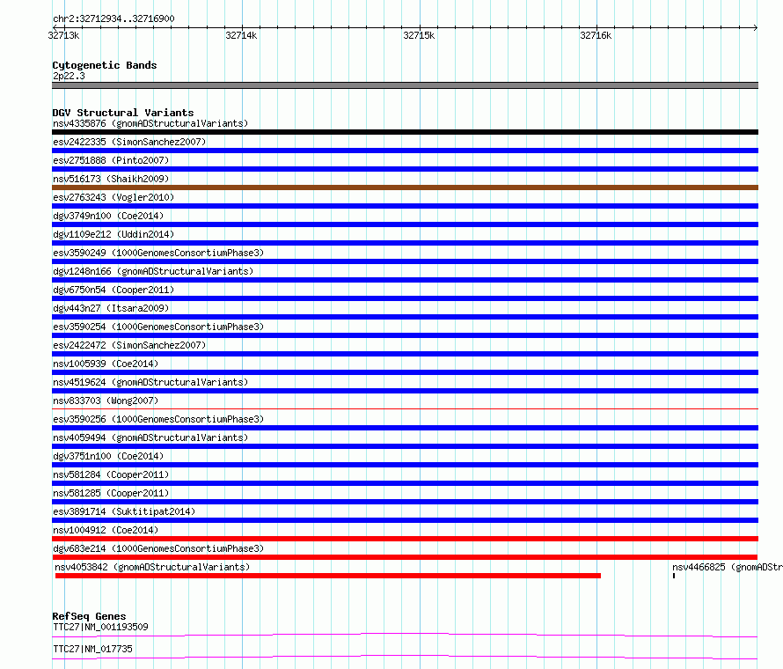Select the esv2422335 SimonSanchez2007 variant label

[129, 142]
